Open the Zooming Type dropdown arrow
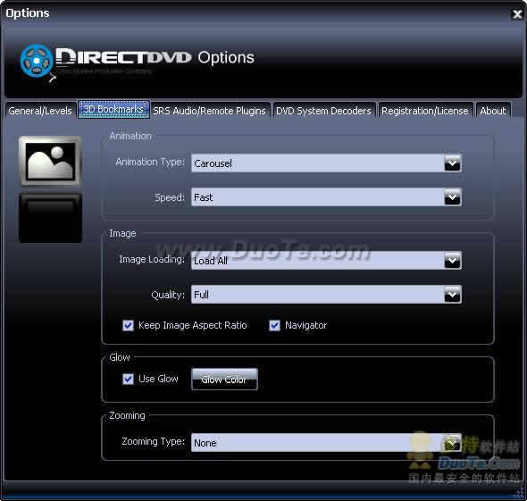The height and width of the screenshot is (501, 527). tap(452, 443)
